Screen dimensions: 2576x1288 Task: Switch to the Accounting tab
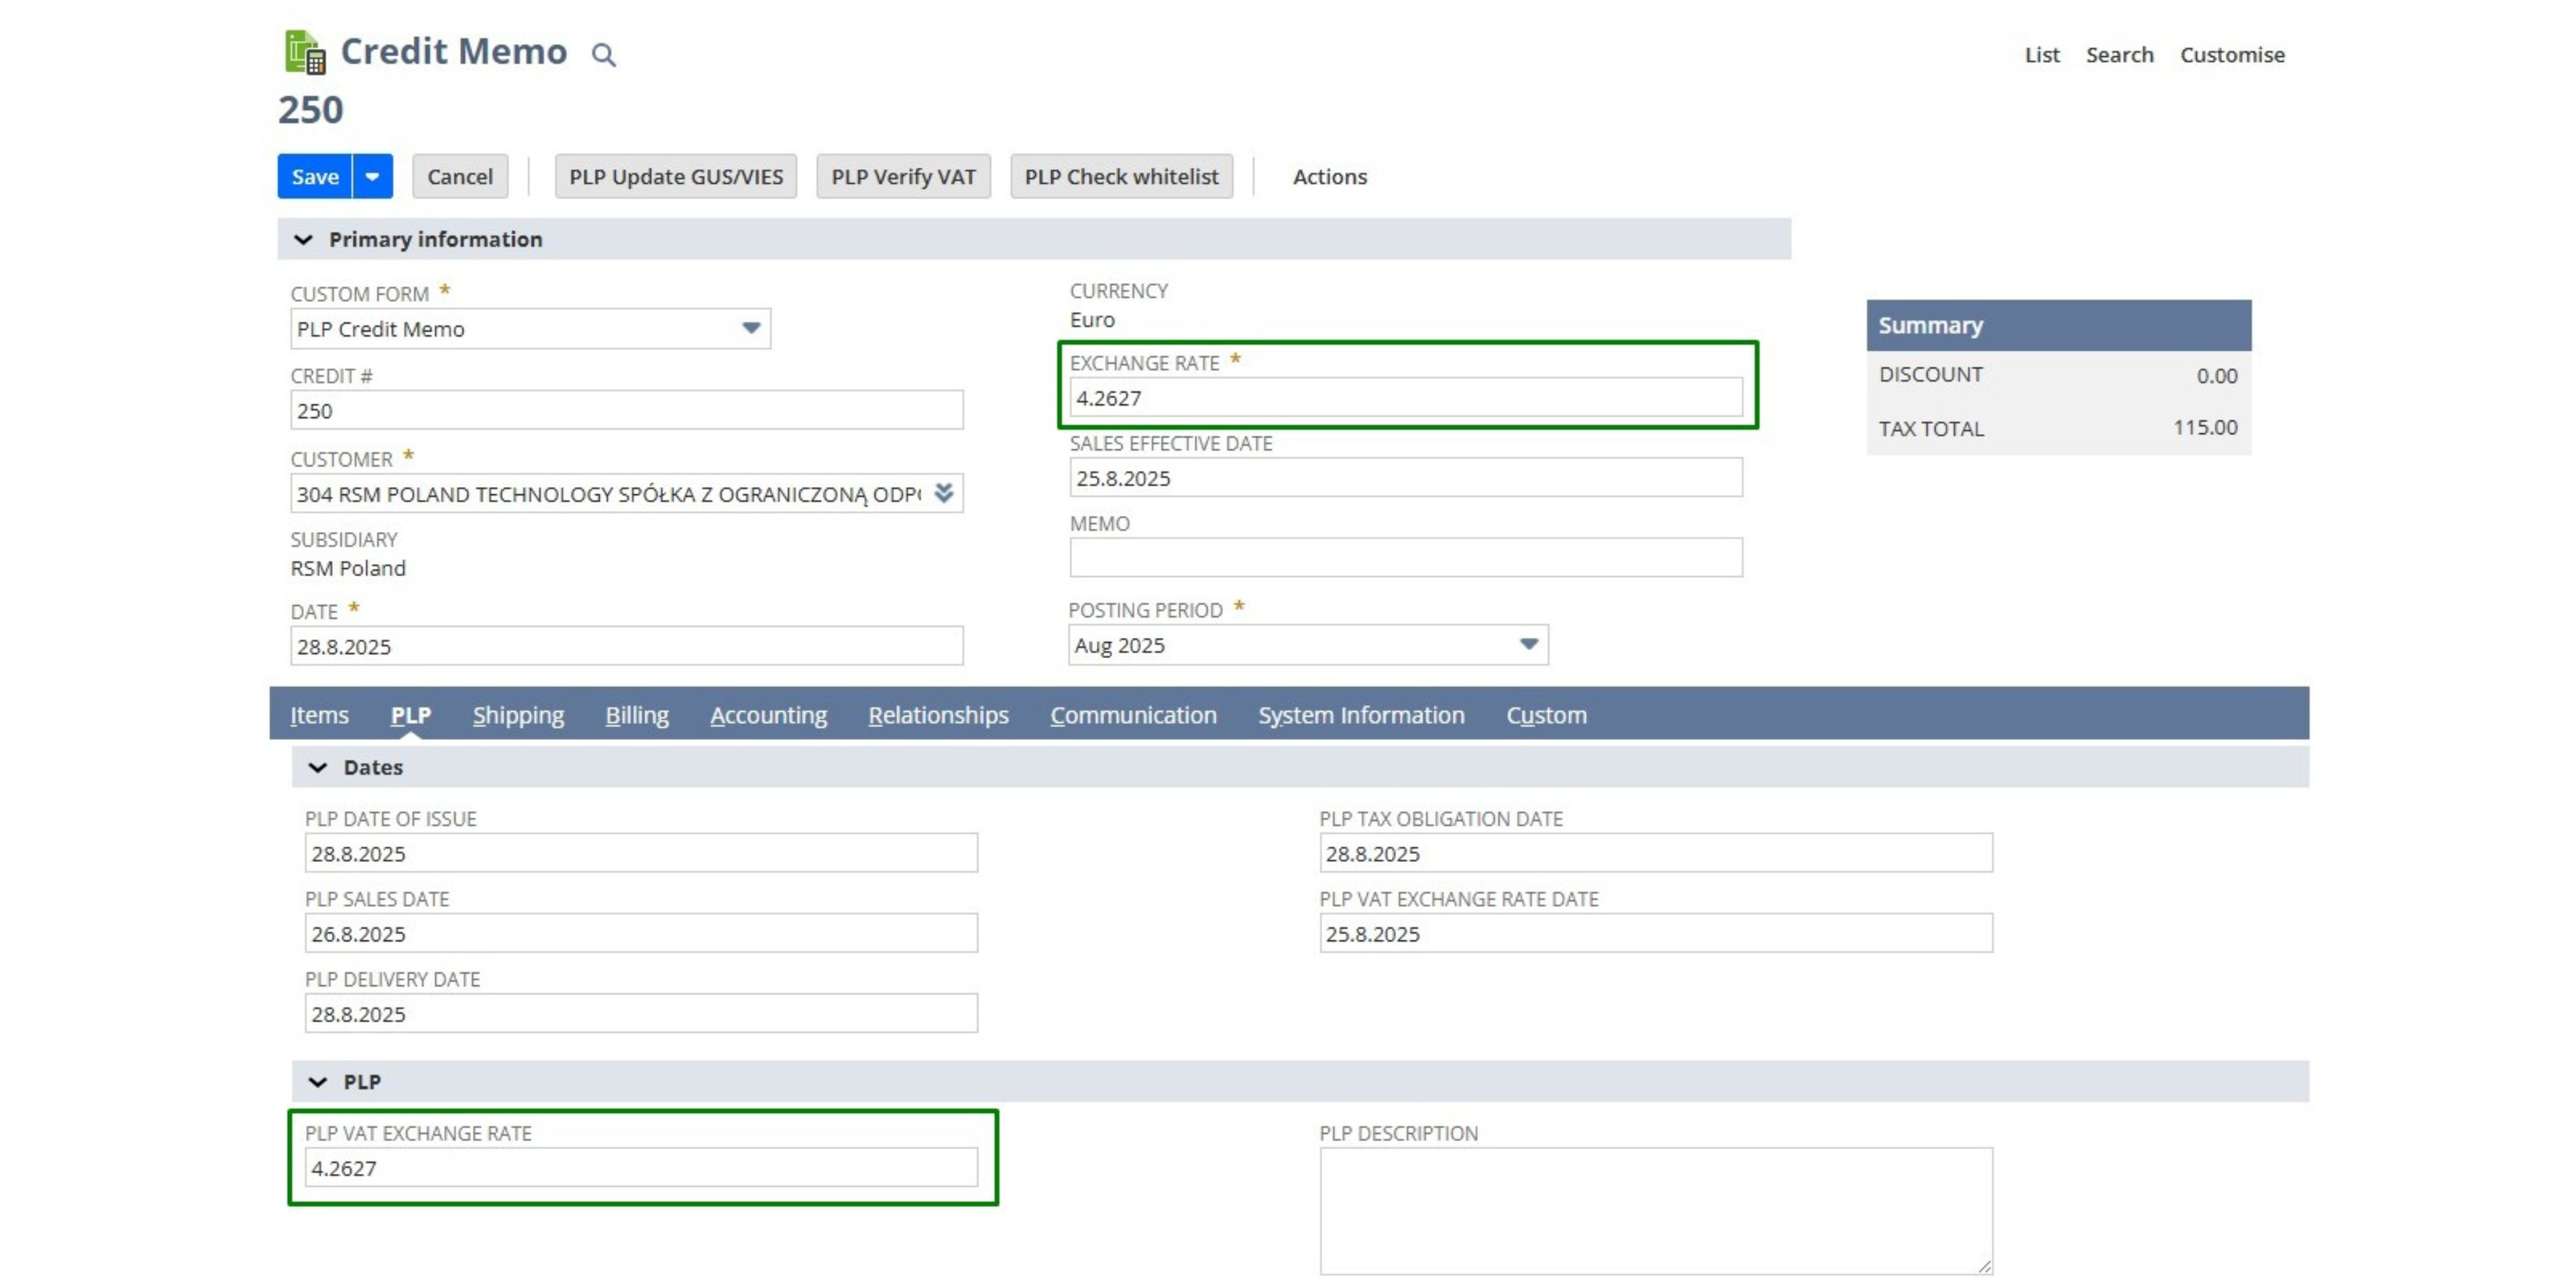768,715
